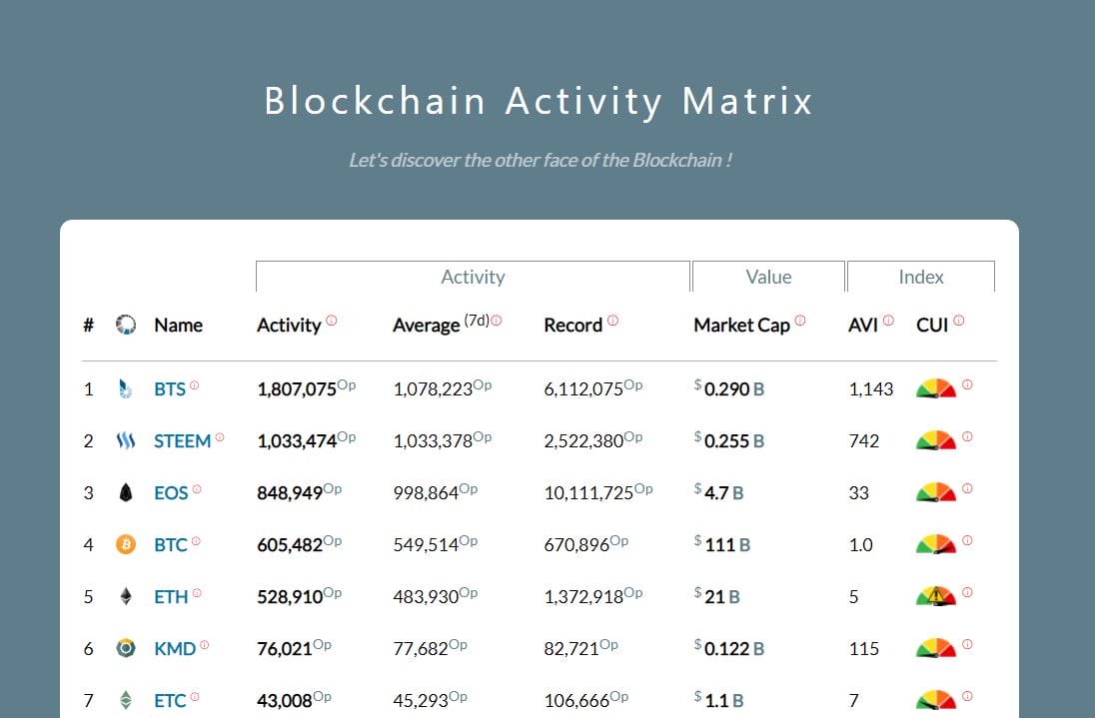Open the KMD link

point(175,649)
